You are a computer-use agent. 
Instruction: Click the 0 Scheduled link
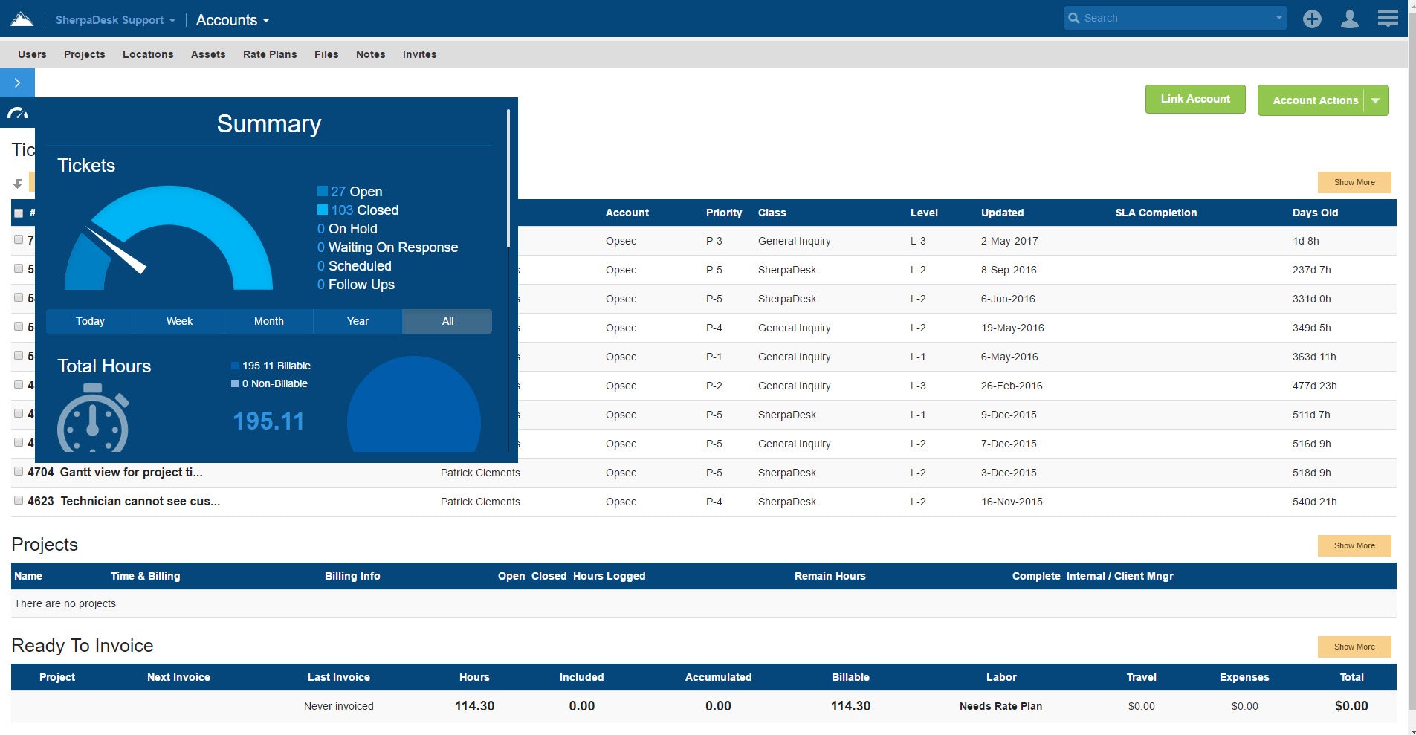[354, 266]
